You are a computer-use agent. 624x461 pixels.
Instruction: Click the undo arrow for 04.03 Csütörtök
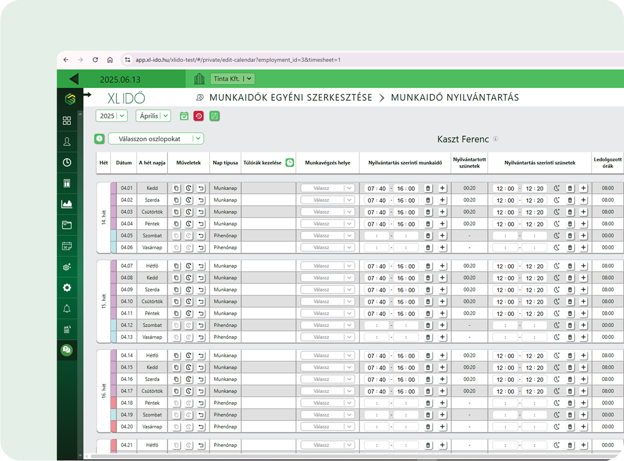pyautogui.click(x=201, y=212)
